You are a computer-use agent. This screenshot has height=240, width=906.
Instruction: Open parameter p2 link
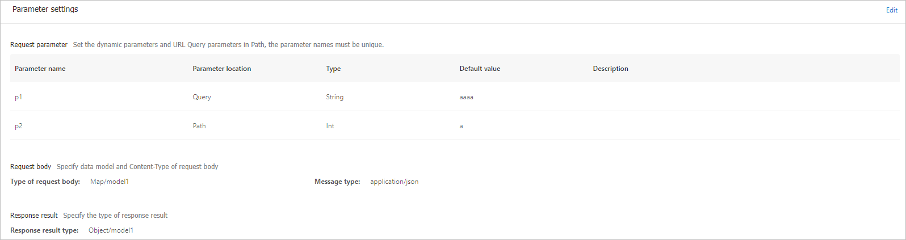[19, 126]
